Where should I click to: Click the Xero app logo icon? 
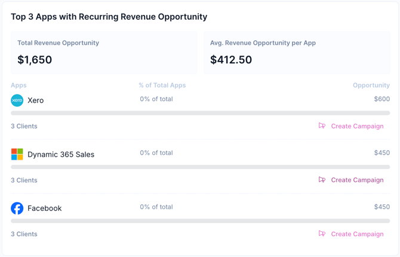click(x=17, y=100)
